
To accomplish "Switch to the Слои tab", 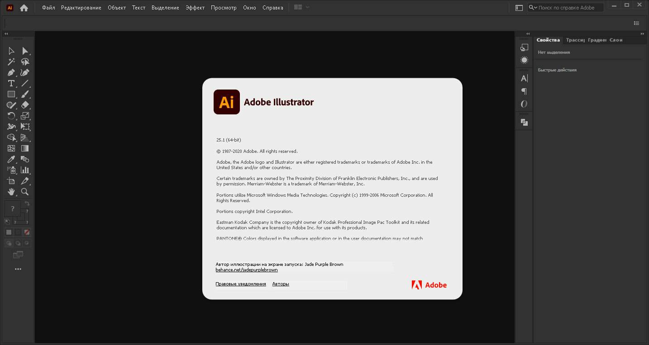I will click(616, 40).
